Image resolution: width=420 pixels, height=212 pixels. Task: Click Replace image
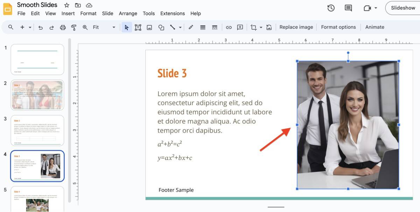tap(296, 27)
